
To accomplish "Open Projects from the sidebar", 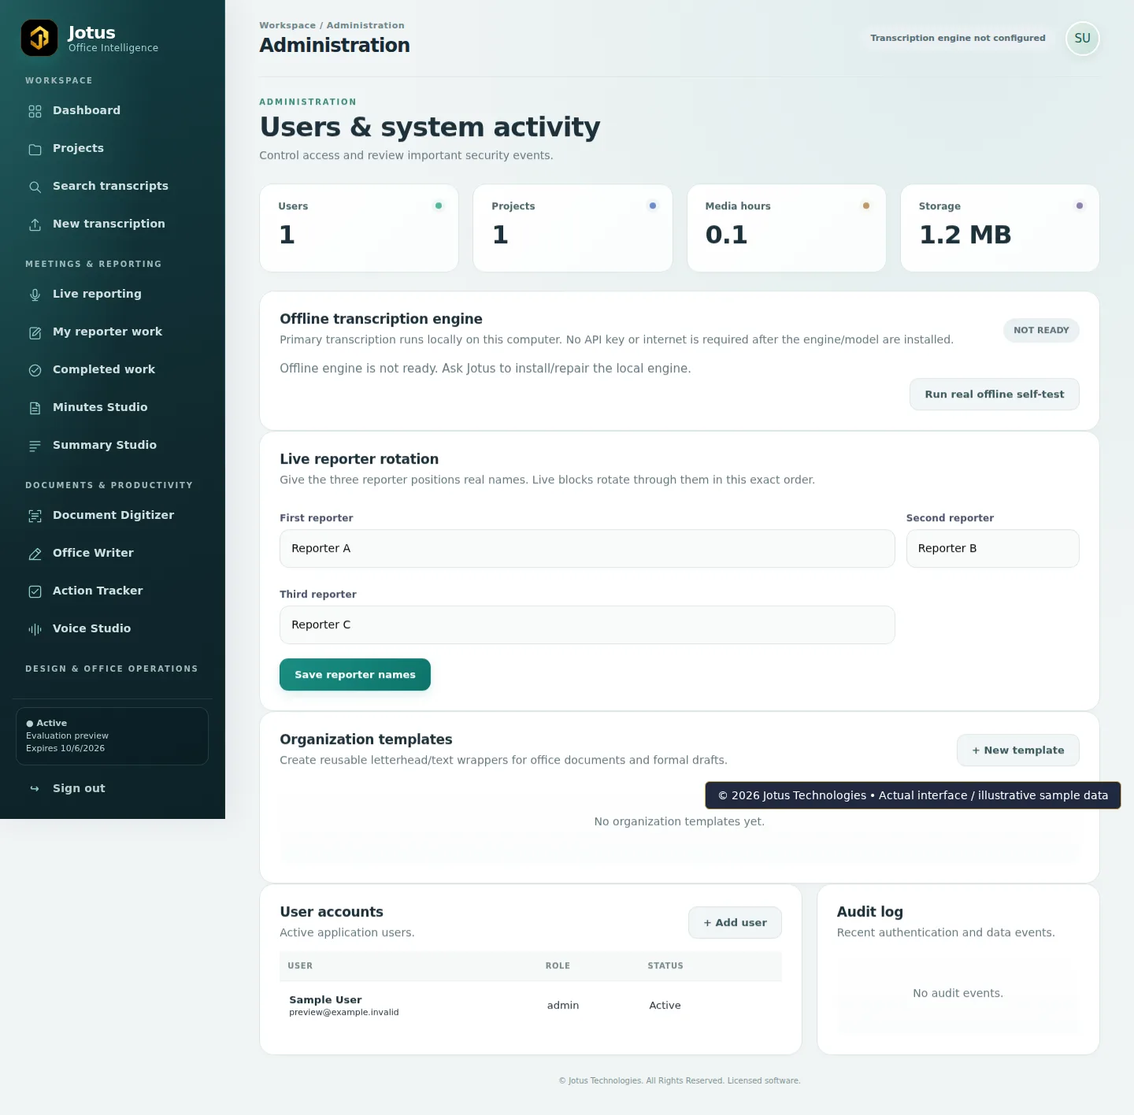I will click(113, 149).
